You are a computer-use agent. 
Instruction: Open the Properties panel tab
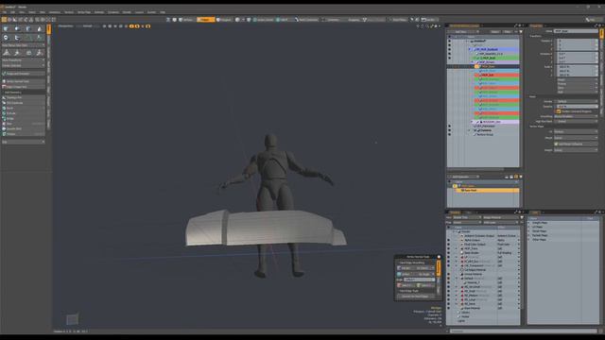pos(536,25)
